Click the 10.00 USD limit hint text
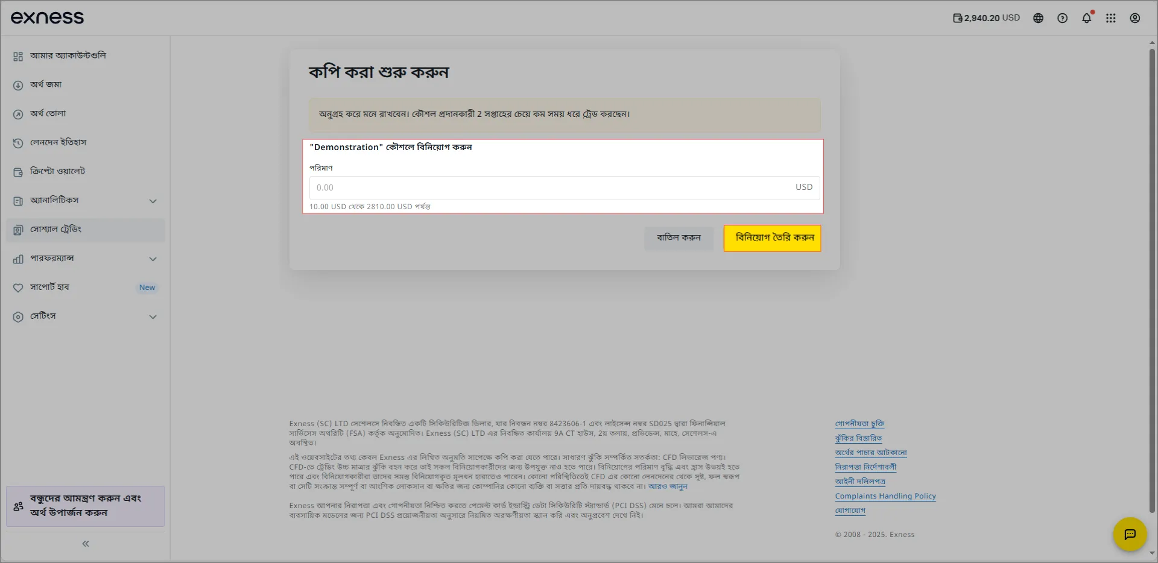Image resolution: width=1158 pixels, height=563 pixels. pos(370,207)
